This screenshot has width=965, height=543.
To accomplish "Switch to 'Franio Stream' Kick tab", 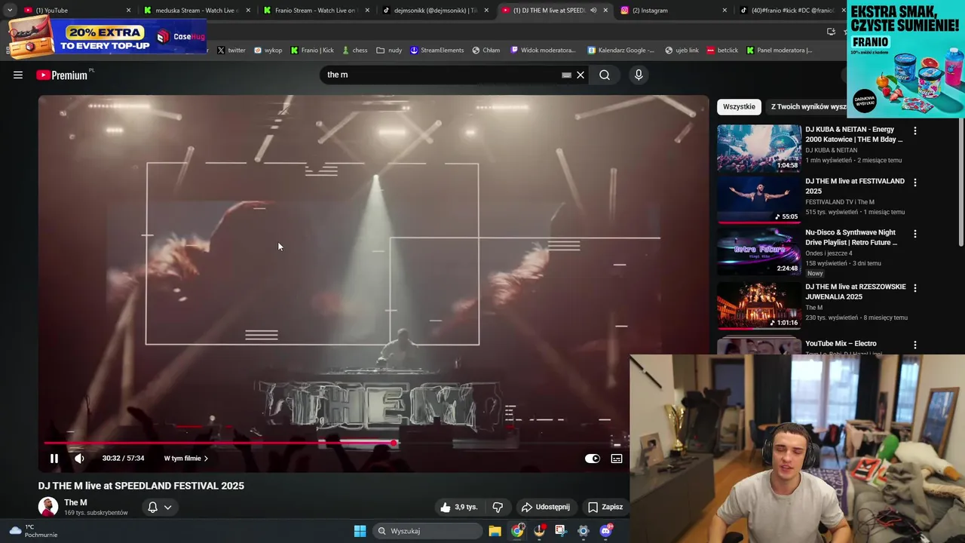I will pos(317,11).
